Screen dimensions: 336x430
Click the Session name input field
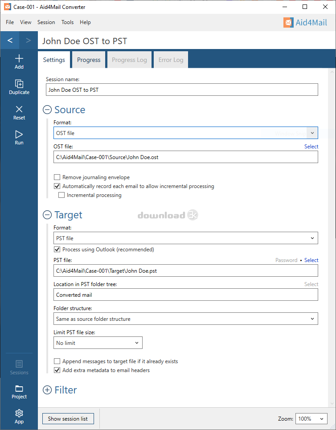click(182, 90)
